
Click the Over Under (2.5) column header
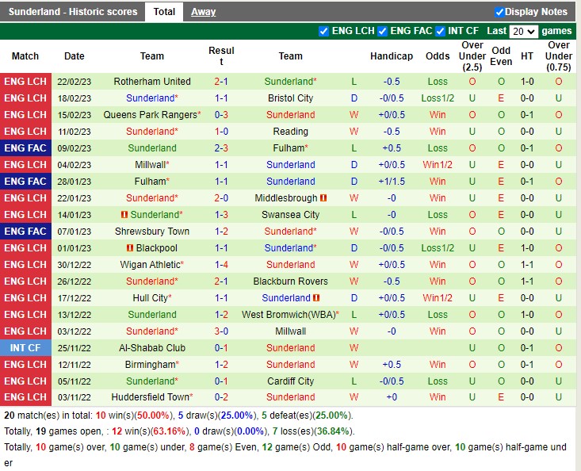[472, 56]
